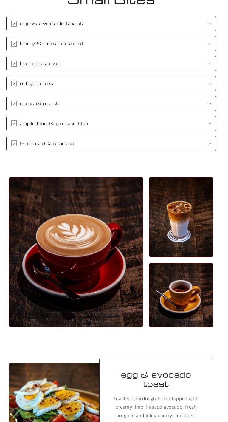Open the iced coffee glass image

181,217
